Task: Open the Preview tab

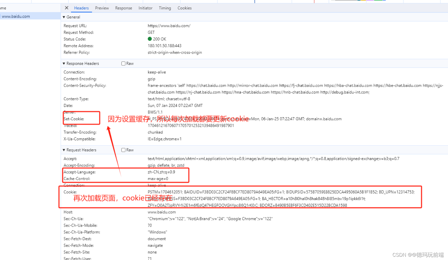Action: click(x=102, y=8)
